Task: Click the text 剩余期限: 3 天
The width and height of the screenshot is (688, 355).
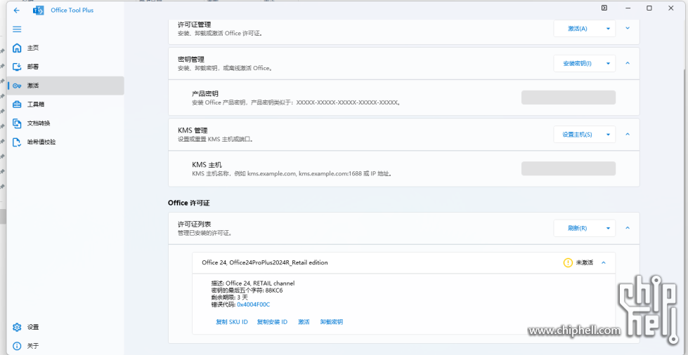Action: pyautogui.click(x=229, y=297)
